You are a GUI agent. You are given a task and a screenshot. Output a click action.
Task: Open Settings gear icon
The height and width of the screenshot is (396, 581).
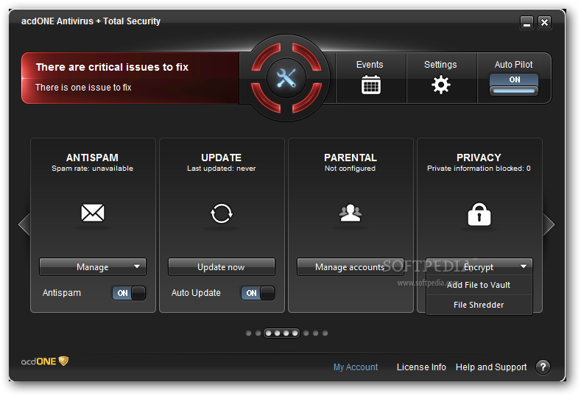click(x=440, y=85)
